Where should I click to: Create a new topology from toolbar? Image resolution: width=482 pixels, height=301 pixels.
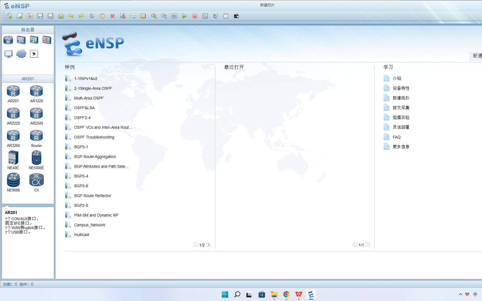(x=9, y=16)
